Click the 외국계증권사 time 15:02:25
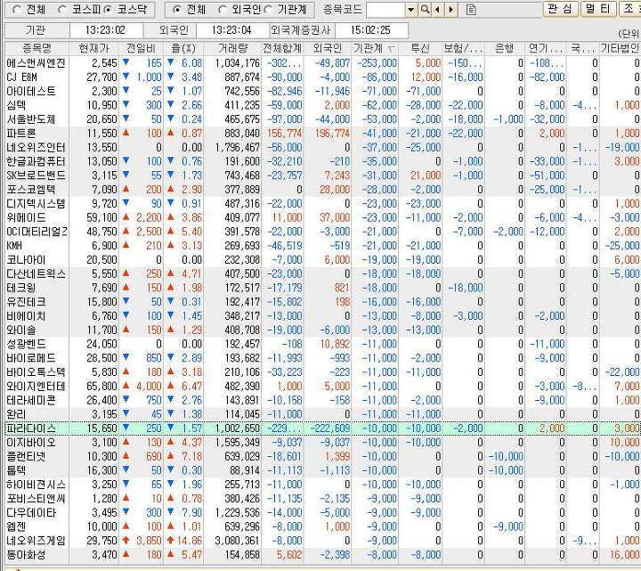641x571 pixels. (370, 30)
